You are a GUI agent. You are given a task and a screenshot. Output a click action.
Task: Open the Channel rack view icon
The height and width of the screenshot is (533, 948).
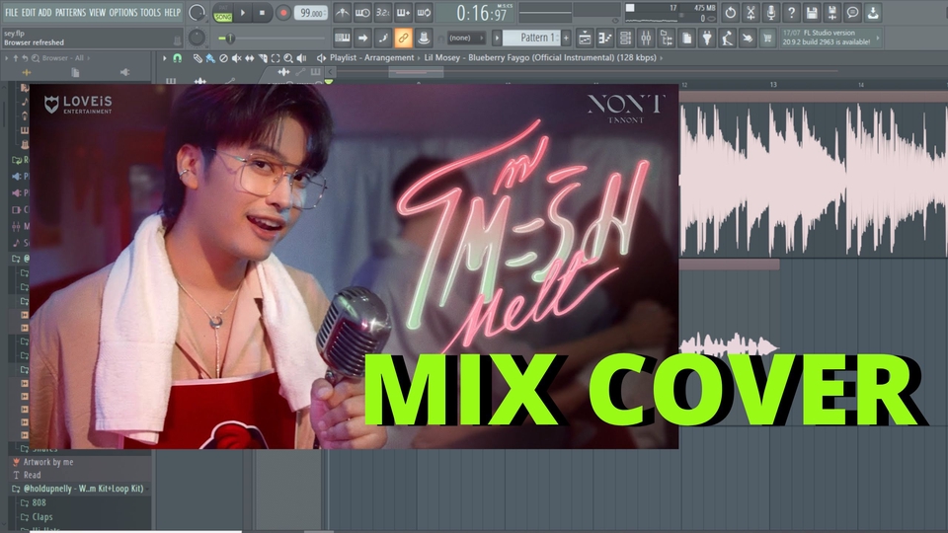coord(626,38)
